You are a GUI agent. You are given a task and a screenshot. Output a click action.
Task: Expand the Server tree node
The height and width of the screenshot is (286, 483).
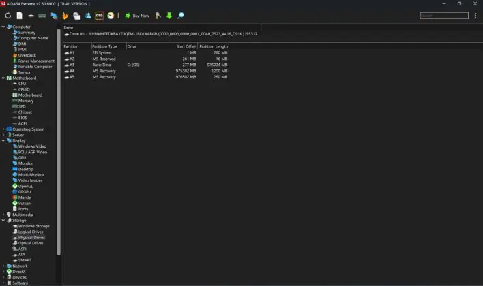point(3,135)
